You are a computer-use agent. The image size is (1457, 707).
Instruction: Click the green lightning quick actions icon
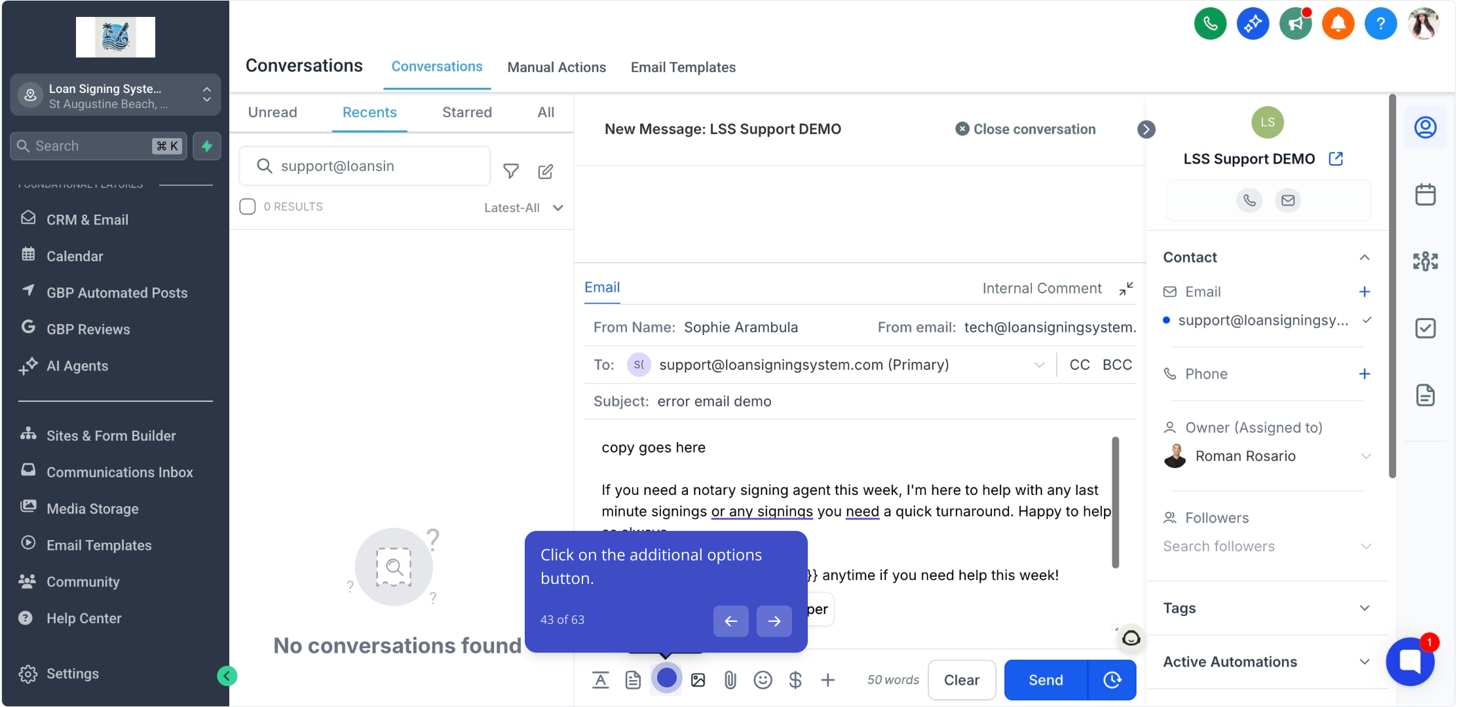click(207, 146)
